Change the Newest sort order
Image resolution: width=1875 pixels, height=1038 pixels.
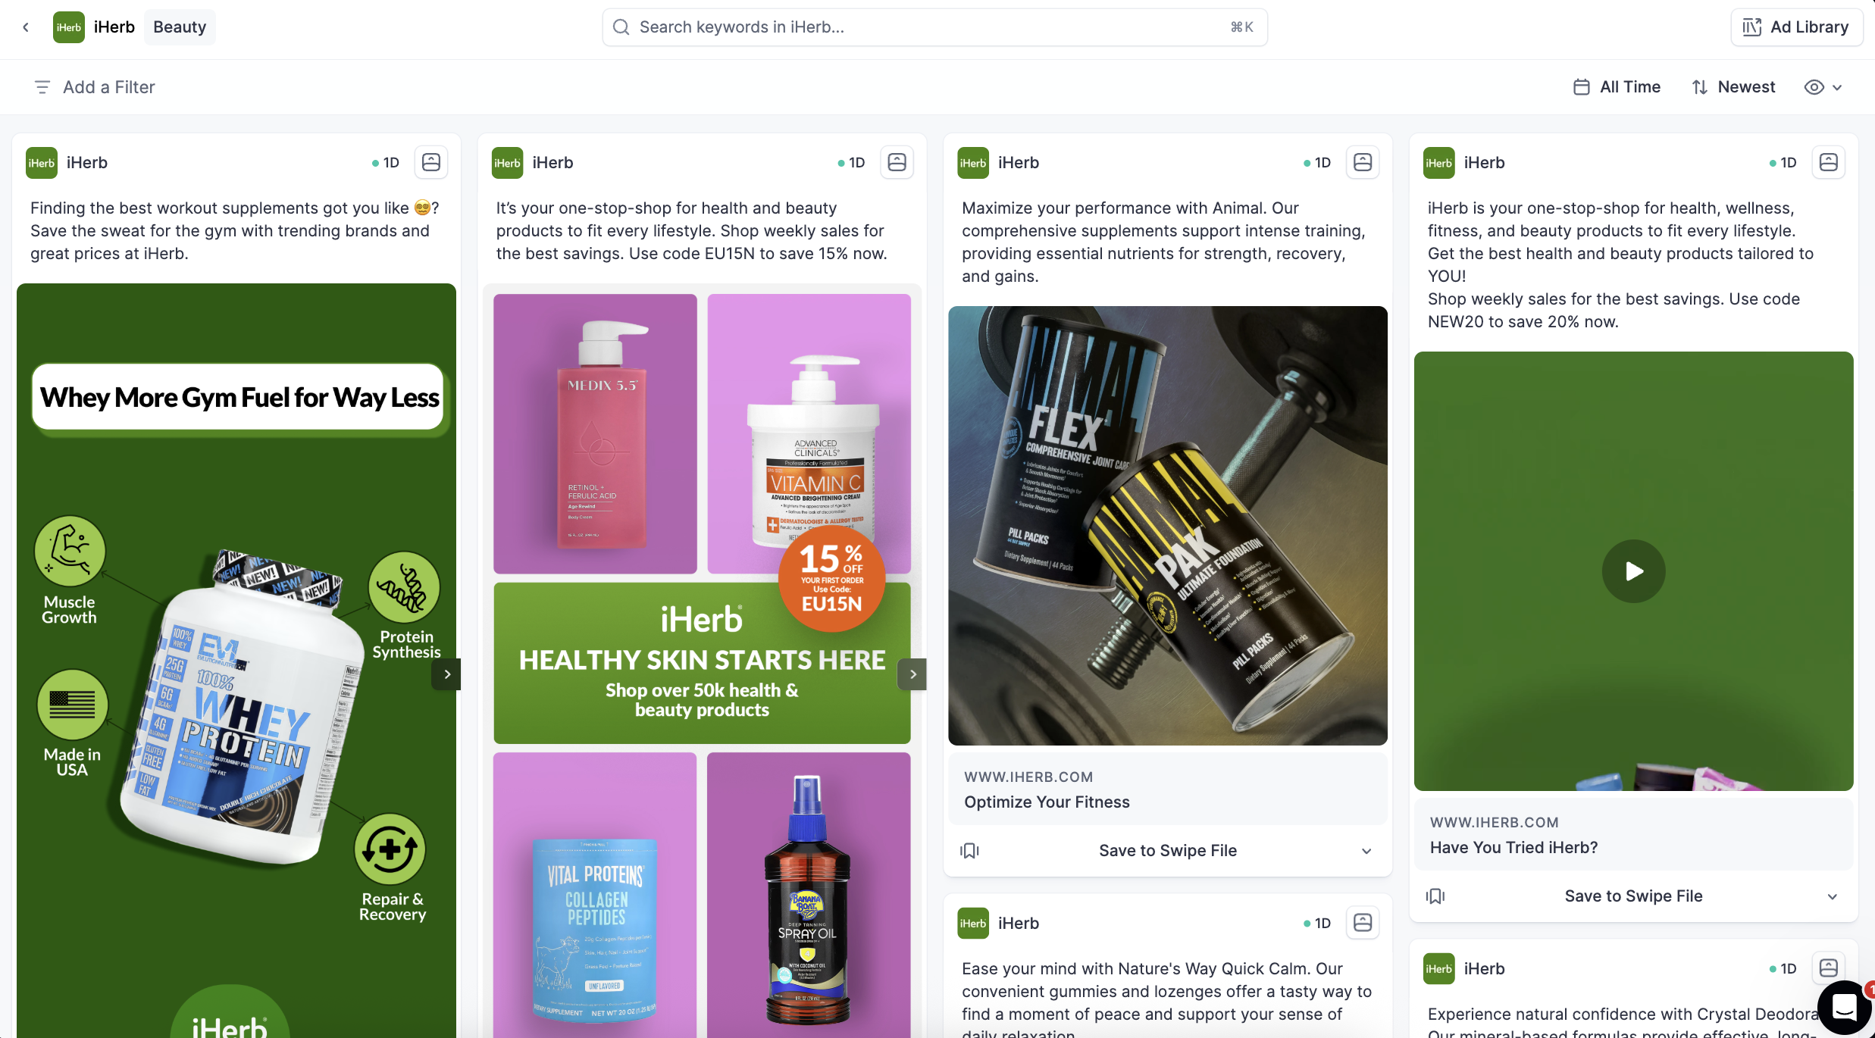[x=1733, y=87]
